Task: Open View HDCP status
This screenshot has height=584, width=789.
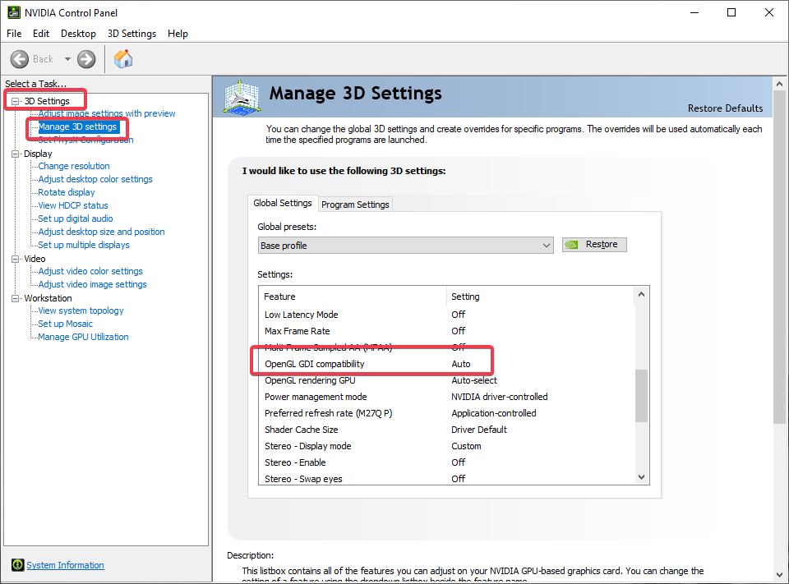Action: coord(73,205)
